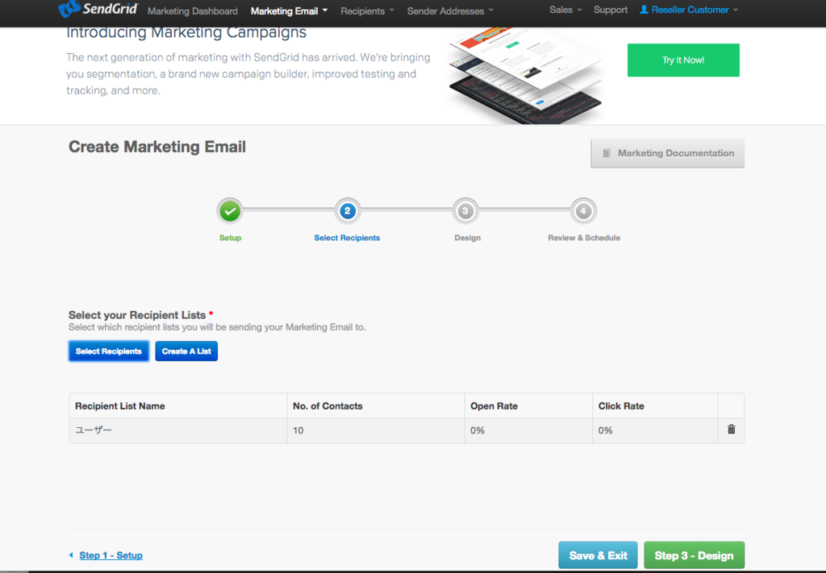Click the completed Setup step checkmark circle

(230, 211)
